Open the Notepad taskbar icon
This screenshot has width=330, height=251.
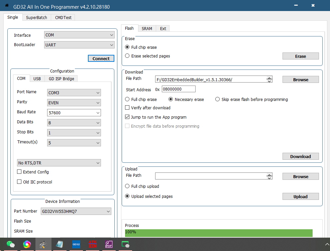[60, 244]
